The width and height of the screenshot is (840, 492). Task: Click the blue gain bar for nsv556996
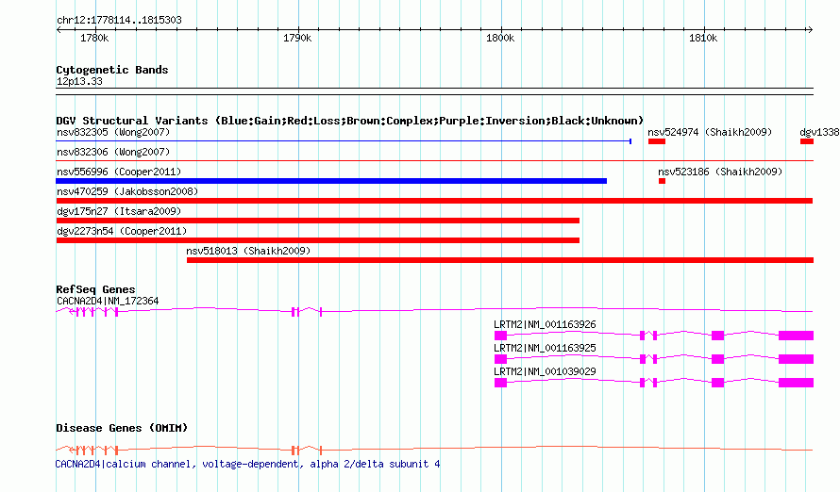click(331, 181)
